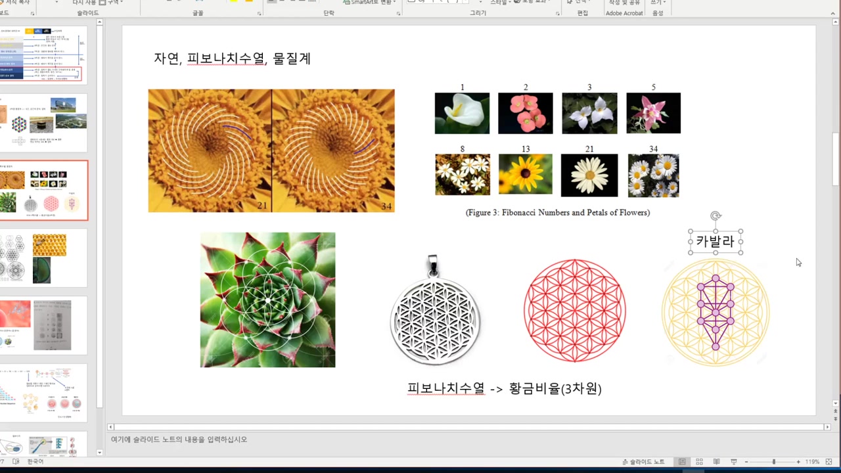Select the columbine photo labeled 5
This screenshot has width=841, height=473.
click(x=653, y=114)
